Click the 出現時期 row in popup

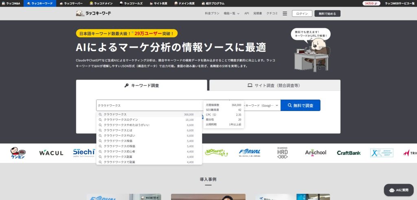click(x=224, y=124)
